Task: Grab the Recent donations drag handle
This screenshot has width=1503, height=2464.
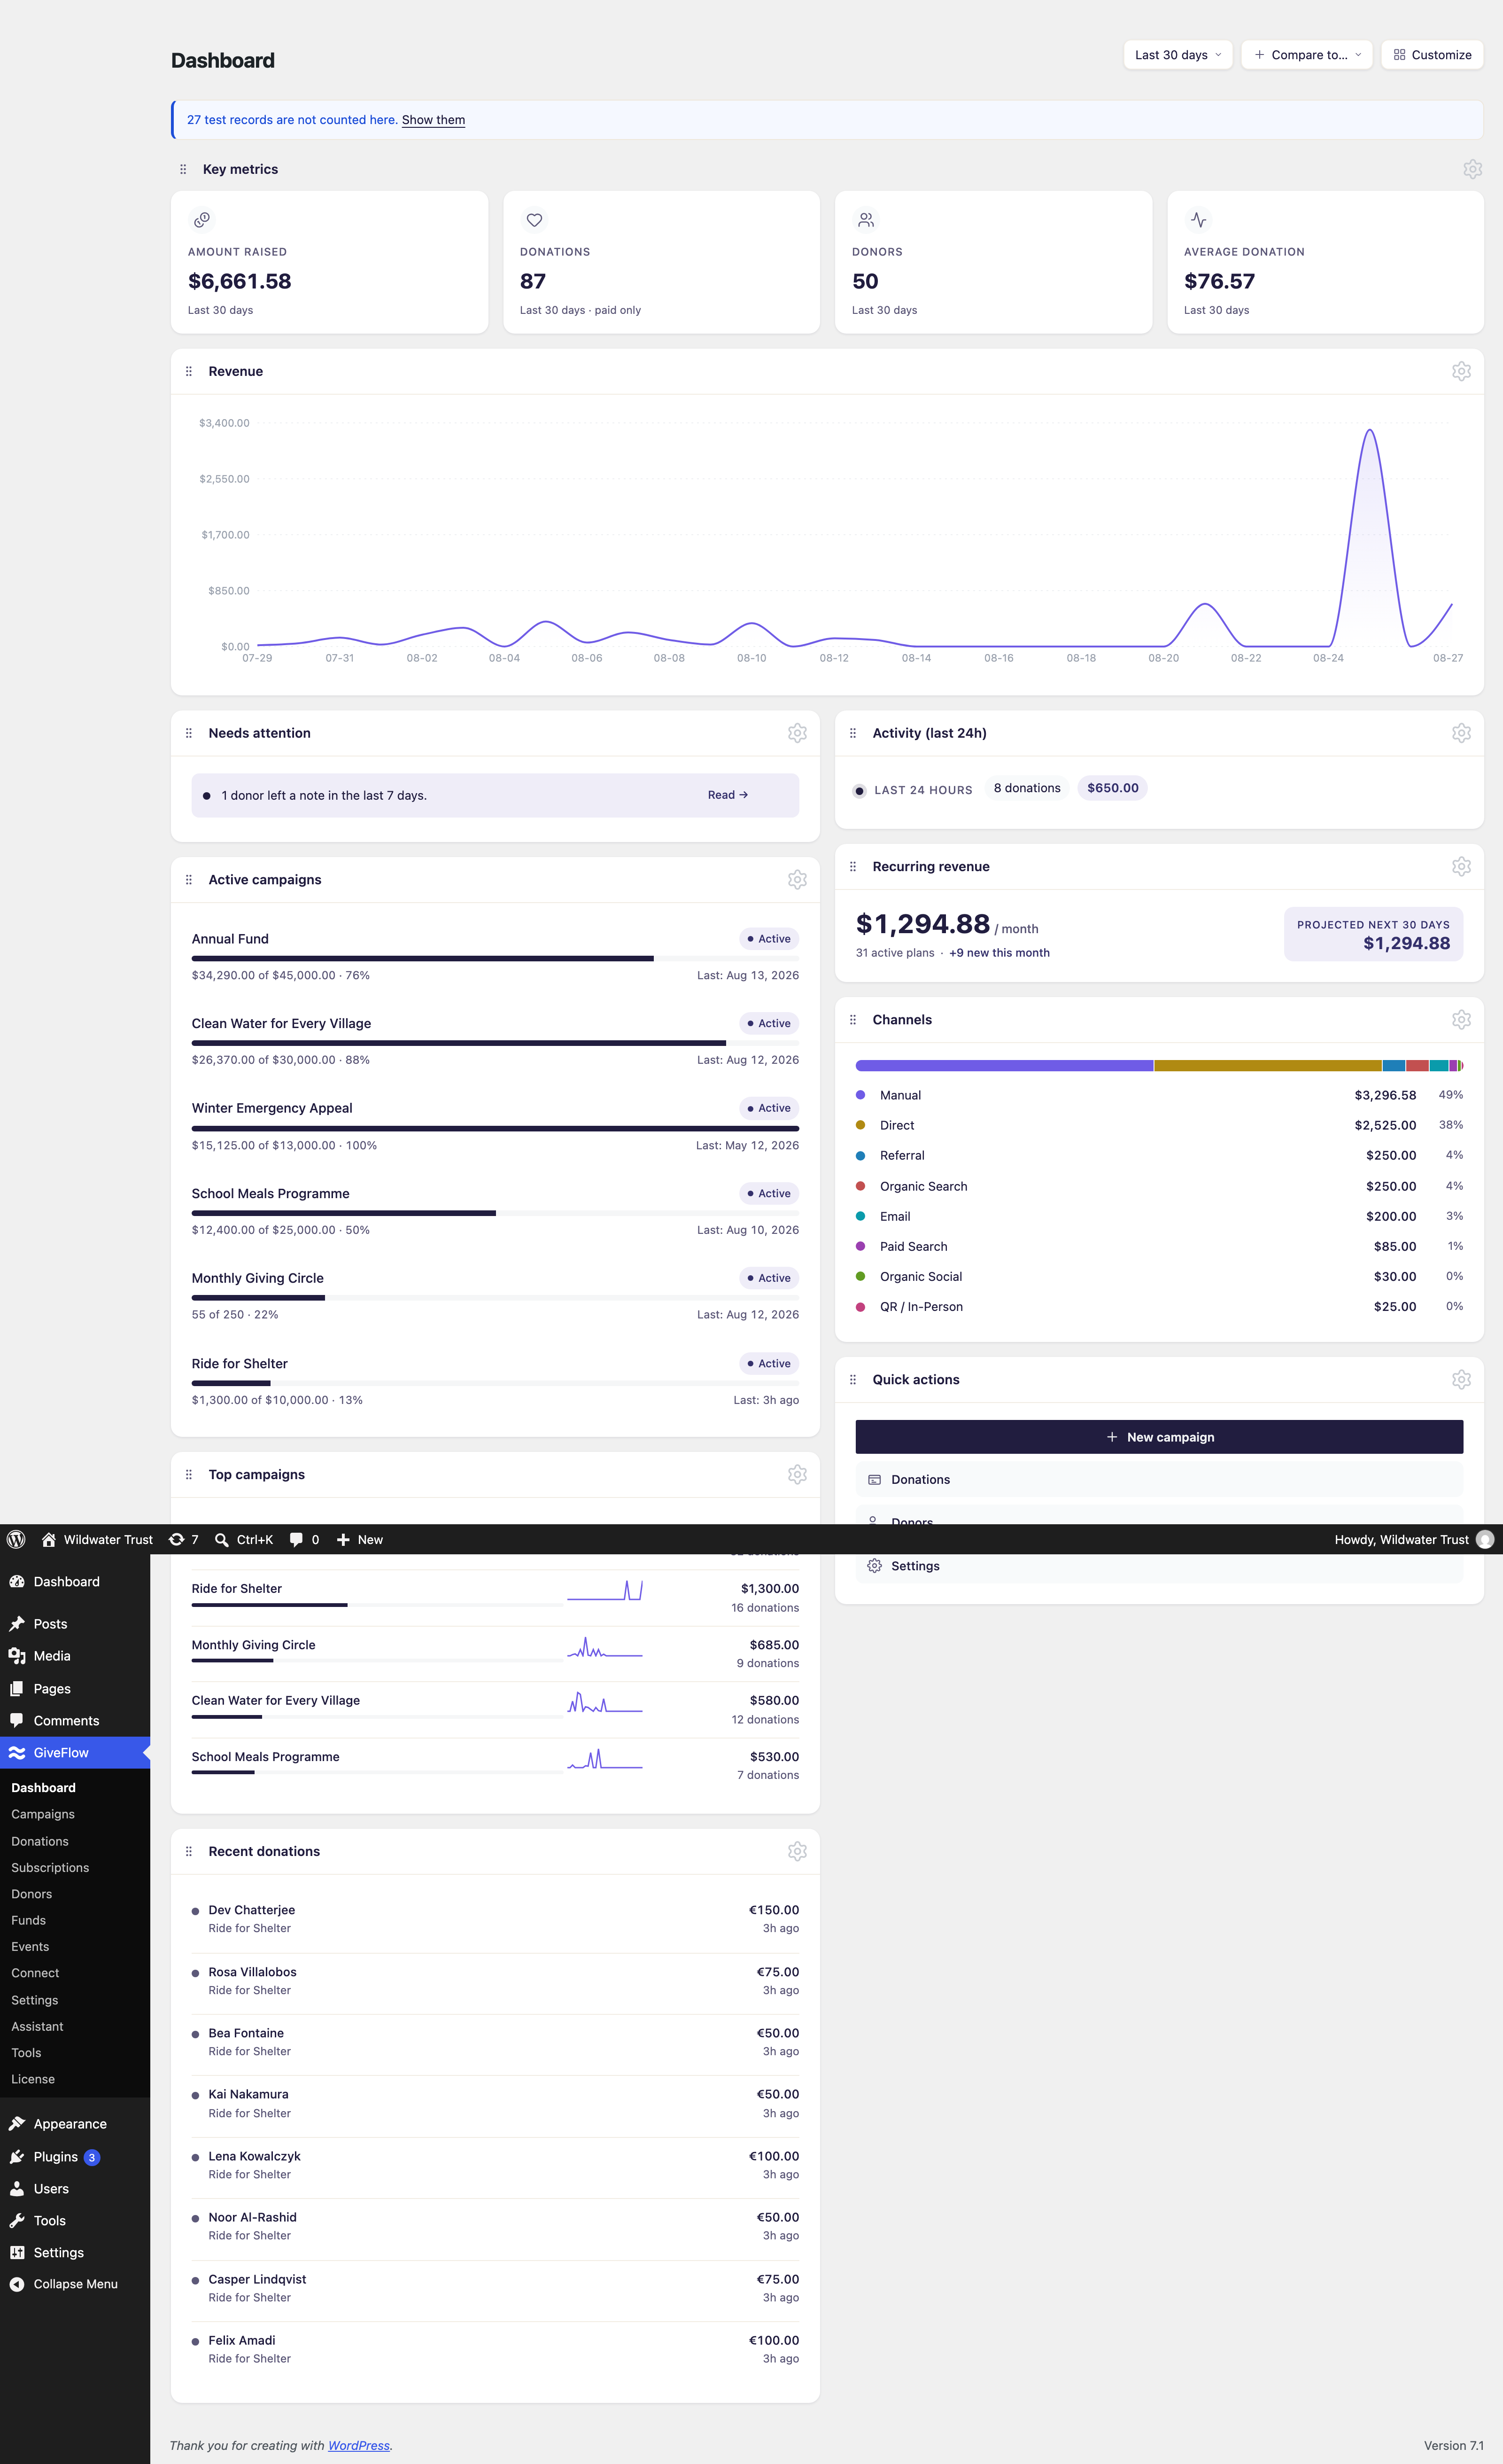Action: (x=189, y=1851)
